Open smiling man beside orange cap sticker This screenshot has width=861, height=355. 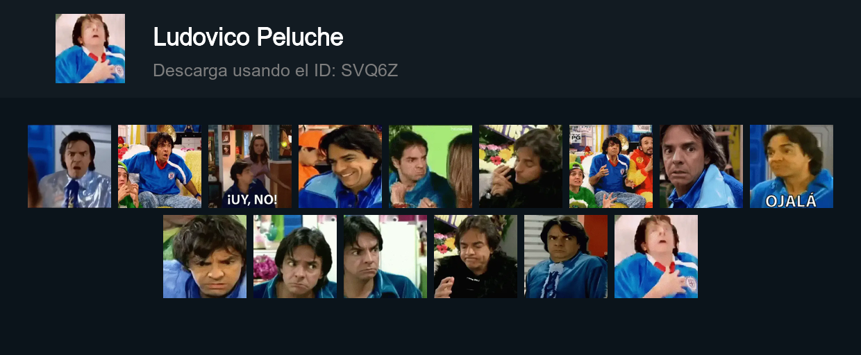[340, 166]
